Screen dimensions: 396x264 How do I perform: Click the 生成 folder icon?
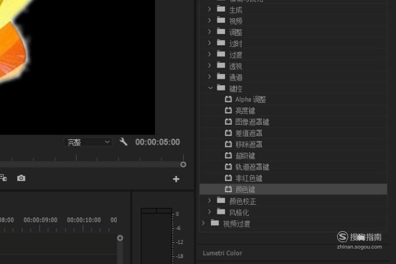pyautogui.click(x=221, y=9)
